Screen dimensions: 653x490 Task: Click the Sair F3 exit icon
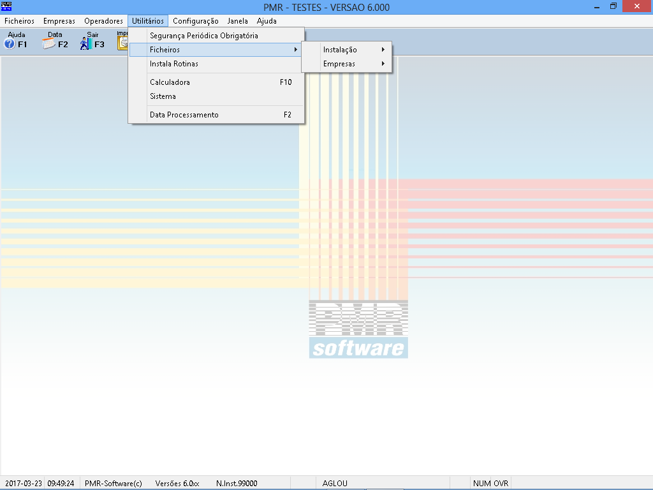click(92, 40)
